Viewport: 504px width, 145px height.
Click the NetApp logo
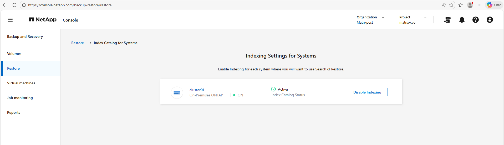click(x=43, y=20)
